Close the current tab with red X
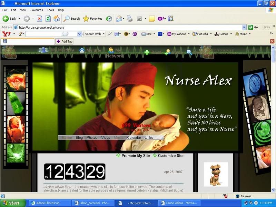The image size is (276, 207). [x=272, y=41]
